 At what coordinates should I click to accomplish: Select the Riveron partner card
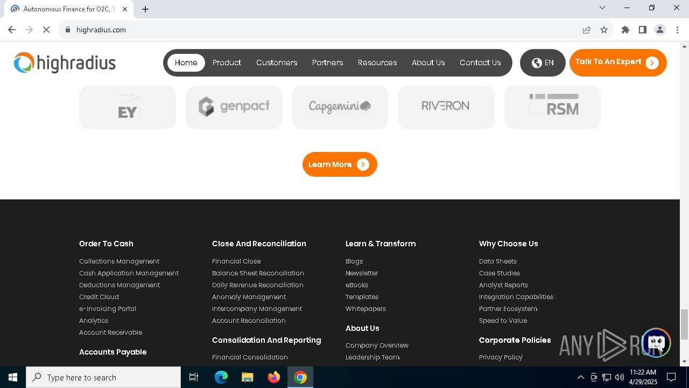coord(446,107)
